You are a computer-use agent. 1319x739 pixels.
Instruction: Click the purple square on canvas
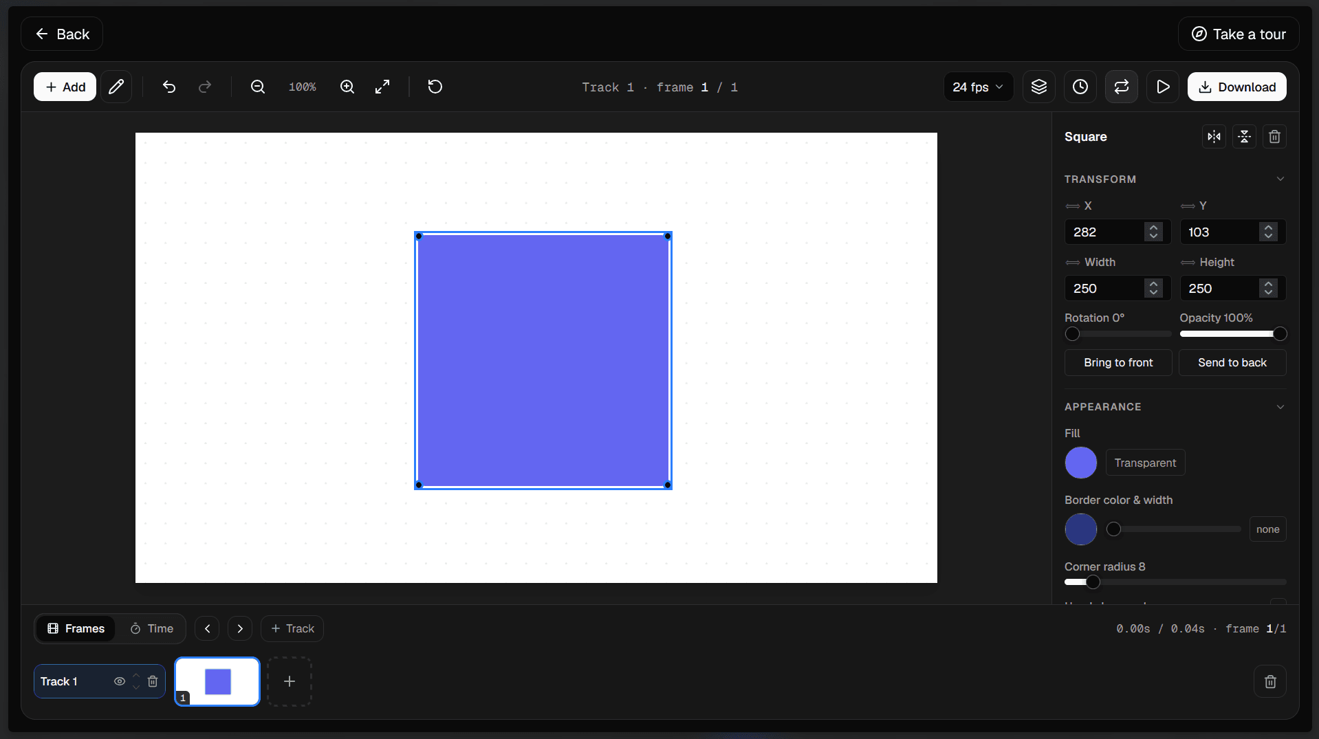pyautogui.click(x=543, y=360)
